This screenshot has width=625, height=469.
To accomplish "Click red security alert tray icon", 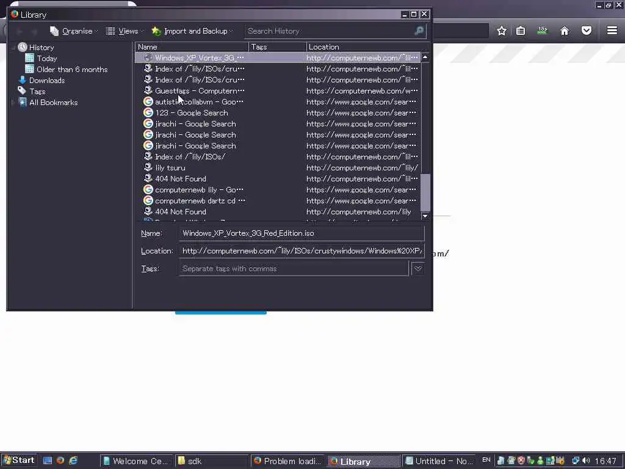I will click(x=521, y=460).
